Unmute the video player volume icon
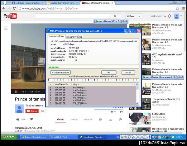187x146 pixels. click(x=24, y=92)
